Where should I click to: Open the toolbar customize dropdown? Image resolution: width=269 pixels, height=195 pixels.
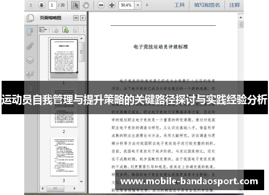147,5
